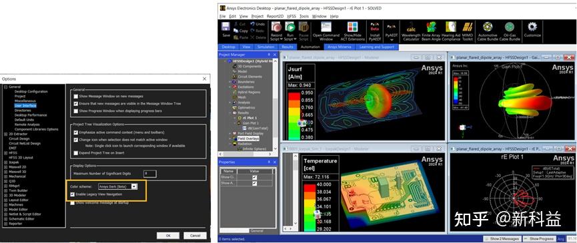Enable Expand Project Tree on Insert
577x243 pixels.
[x=76, y=152]
